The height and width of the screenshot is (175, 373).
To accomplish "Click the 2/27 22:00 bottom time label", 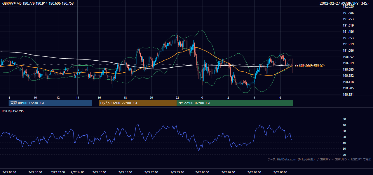I will click(177, 172).
